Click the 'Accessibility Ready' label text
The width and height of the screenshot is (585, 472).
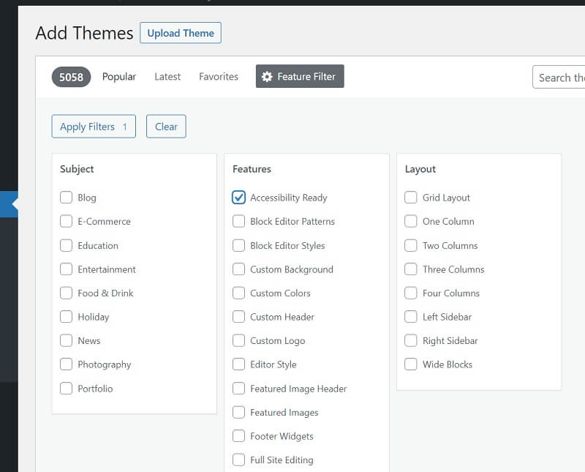click(289, 198)
